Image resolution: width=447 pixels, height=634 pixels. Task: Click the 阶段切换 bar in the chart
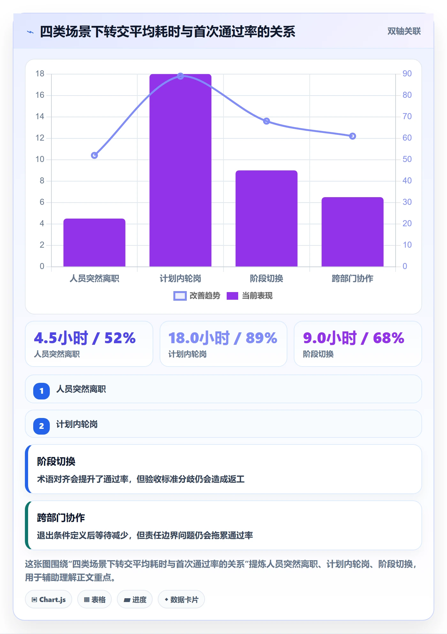click(267, 219)
